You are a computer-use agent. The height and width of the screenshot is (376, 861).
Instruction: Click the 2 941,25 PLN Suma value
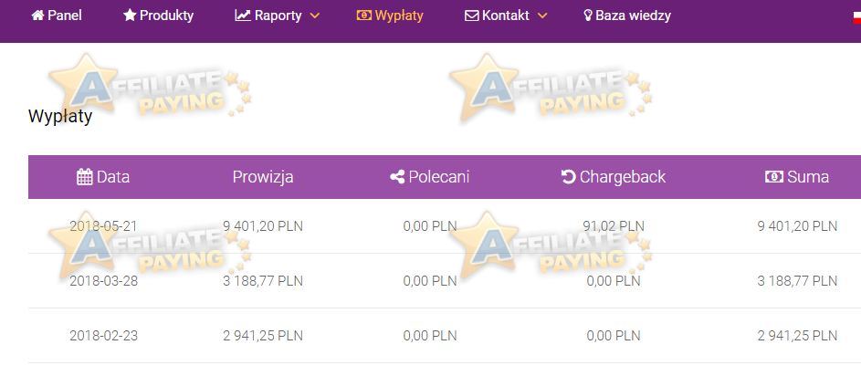click(x=797, y=335)
